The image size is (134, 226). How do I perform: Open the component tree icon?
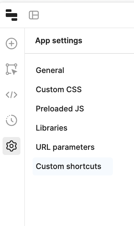pos(11,69)
